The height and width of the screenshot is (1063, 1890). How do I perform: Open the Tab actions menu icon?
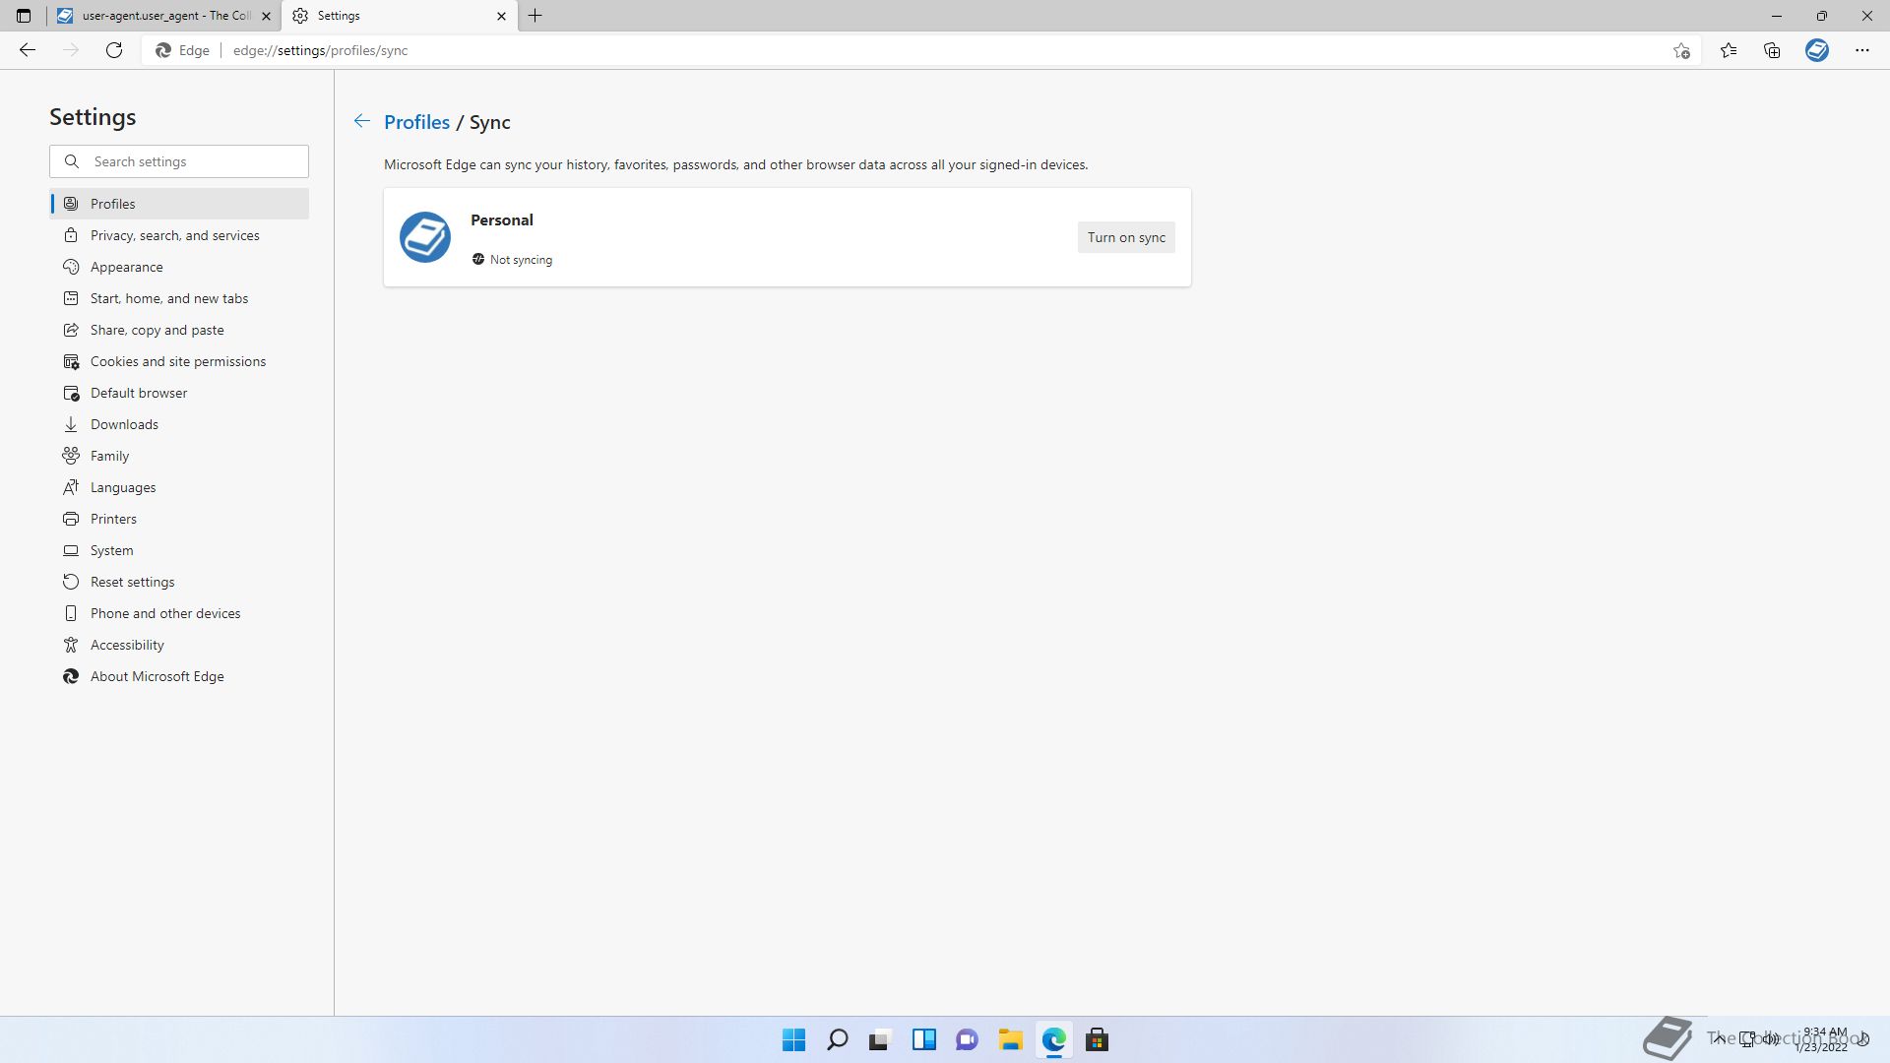24,16
